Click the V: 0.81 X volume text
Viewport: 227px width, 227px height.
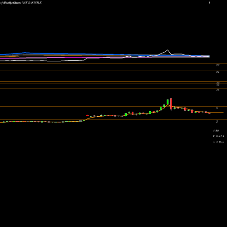(218, 136)
